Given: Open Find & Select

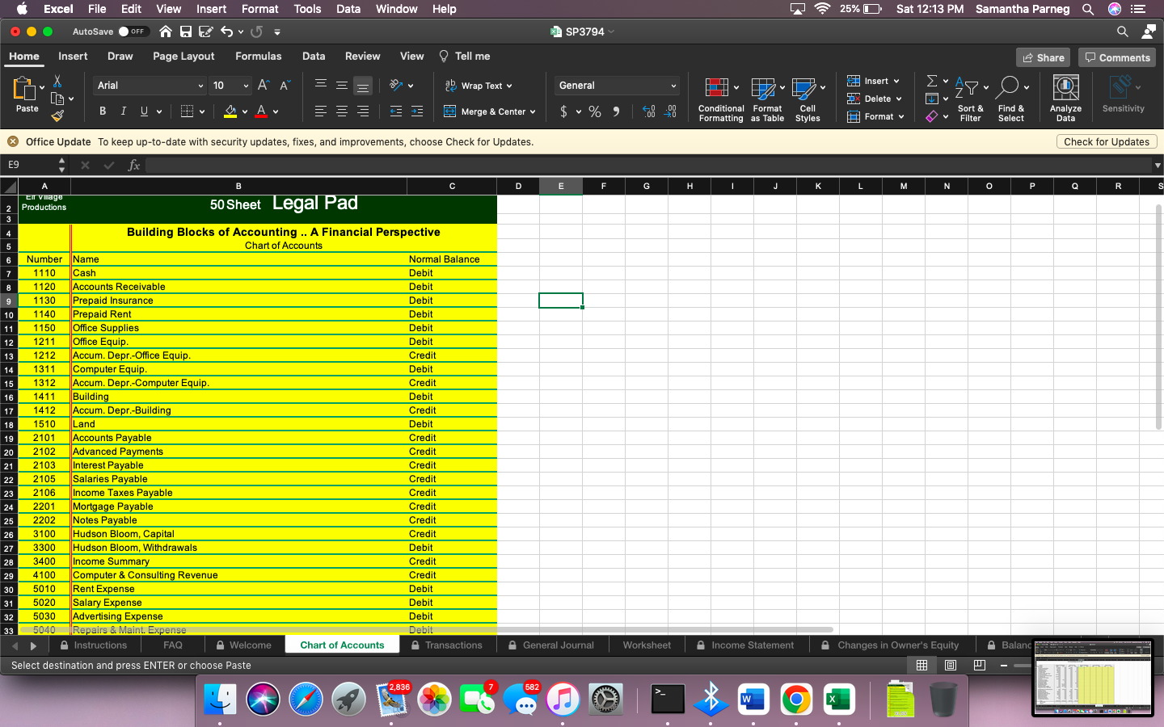Looking at the screenshot, I should pos(1011,99).
